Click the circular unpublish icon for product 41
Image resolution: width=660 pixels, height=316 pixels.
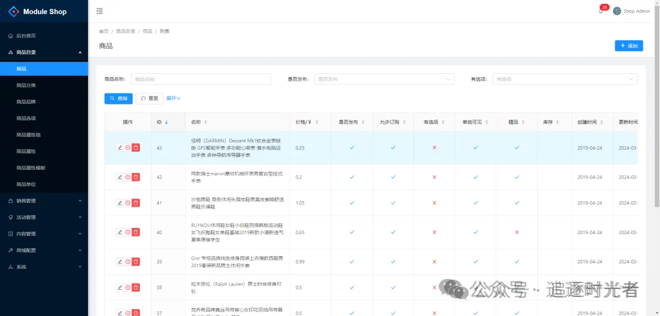[x=128, y=202]
